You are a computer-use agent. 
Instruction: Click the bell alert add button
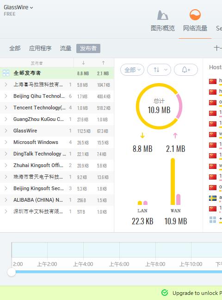click(x=186, y=70)
